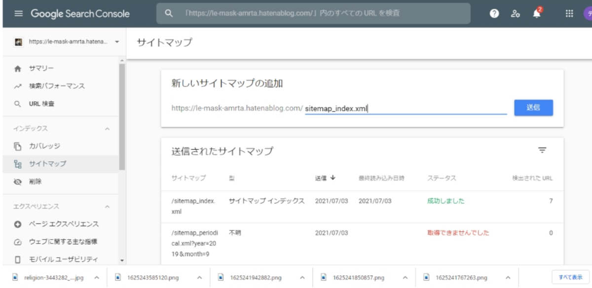The width and height of the screenshot is (592, 288).
Task: Click the icon beside ページ エクスペリエンス
Action: pyautogui.click(x=17, y=224)
